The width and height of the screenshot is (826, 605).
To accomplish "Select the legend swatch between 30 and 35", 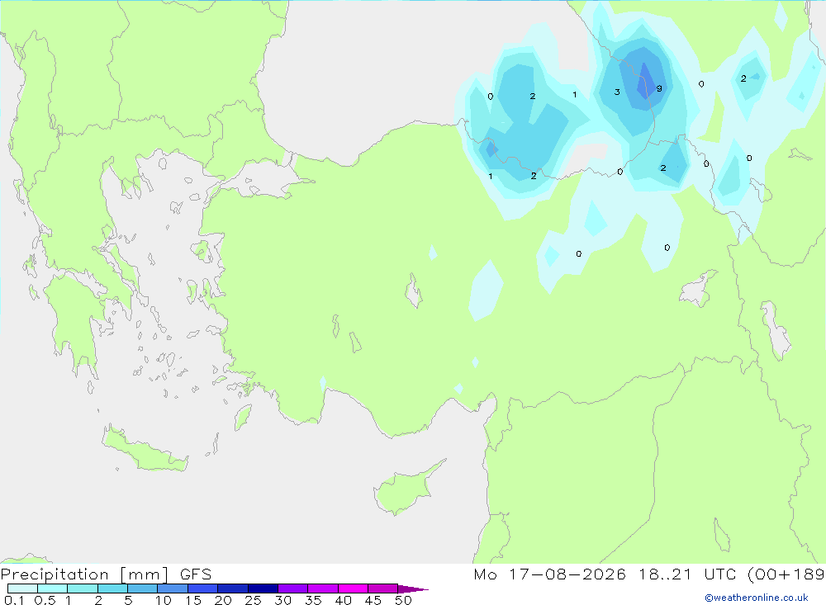I will [x=293, y=588].
